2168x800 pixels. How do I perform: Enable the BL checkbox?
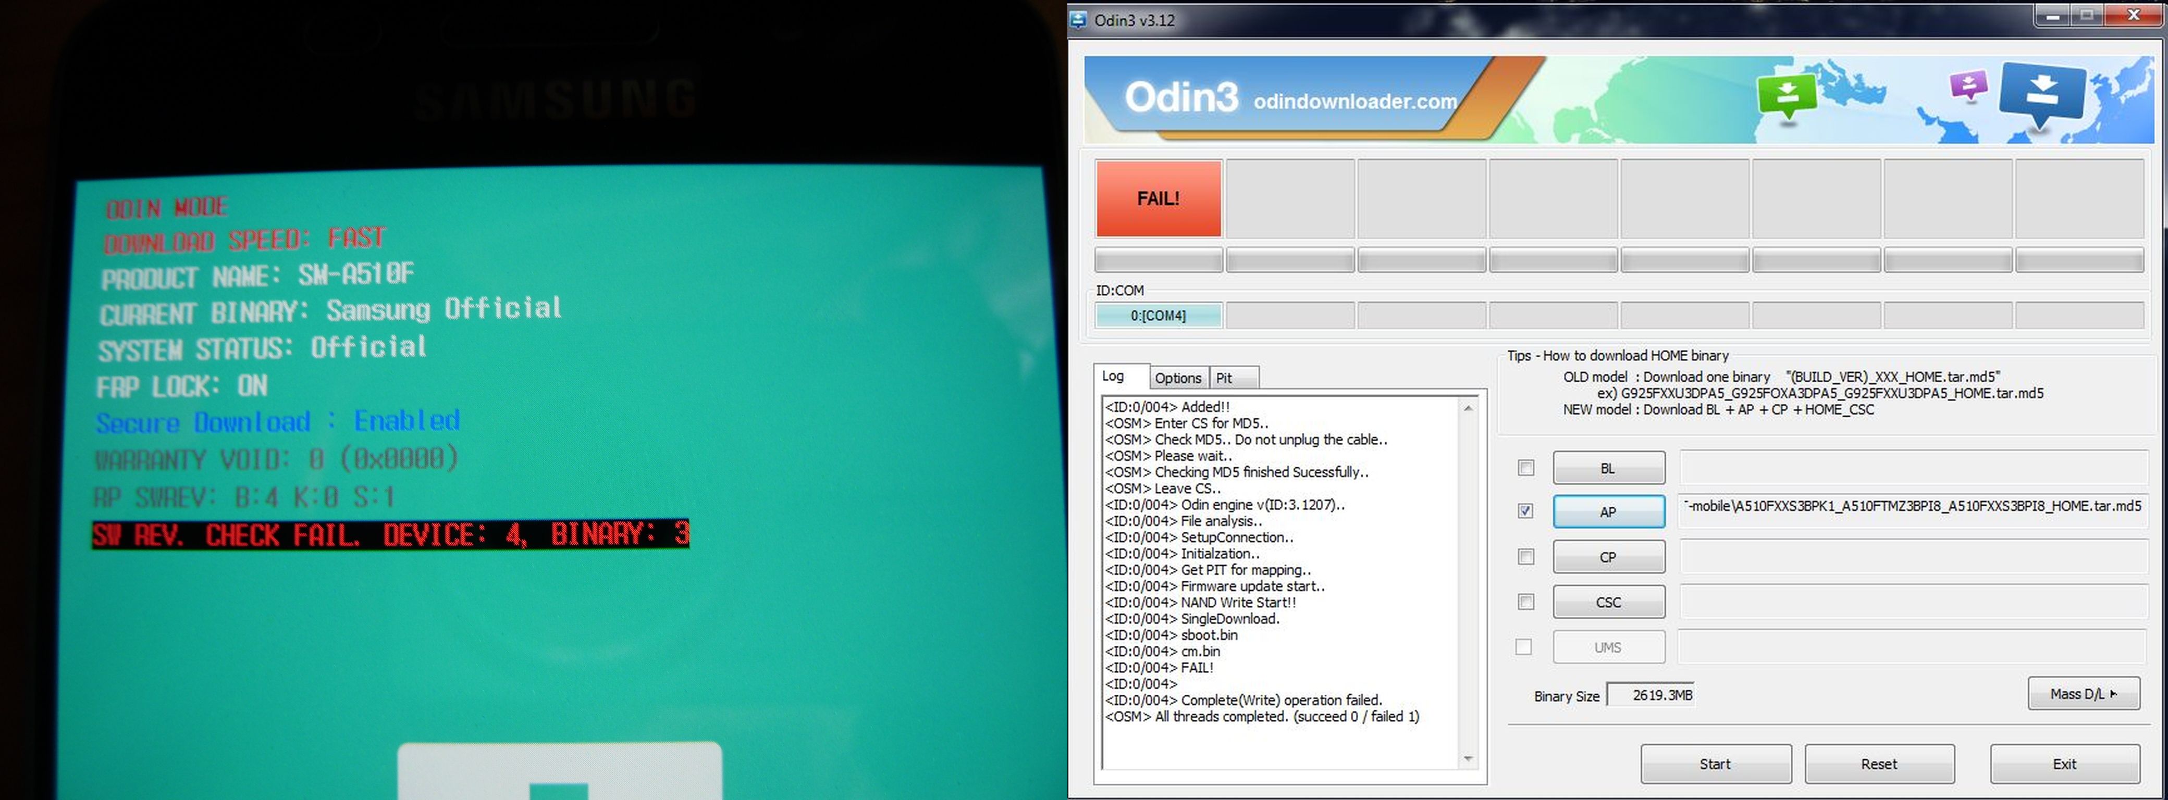pos(1526,468)
